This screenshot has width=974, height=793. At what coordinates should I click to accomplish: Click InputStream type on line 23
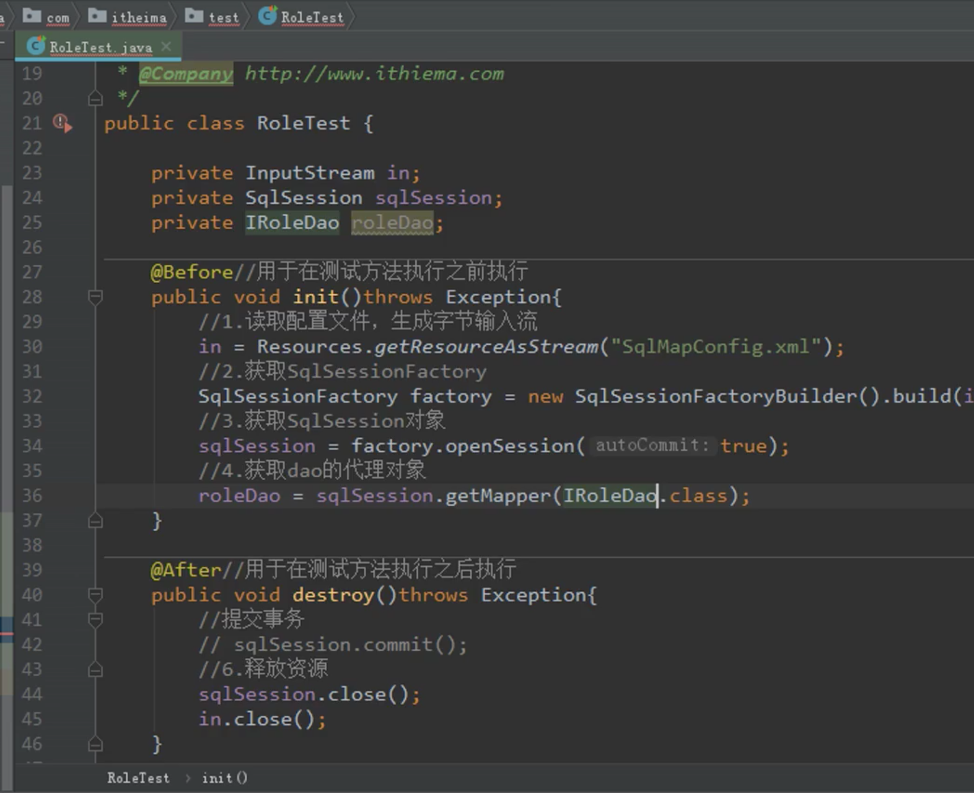[310, 173]
